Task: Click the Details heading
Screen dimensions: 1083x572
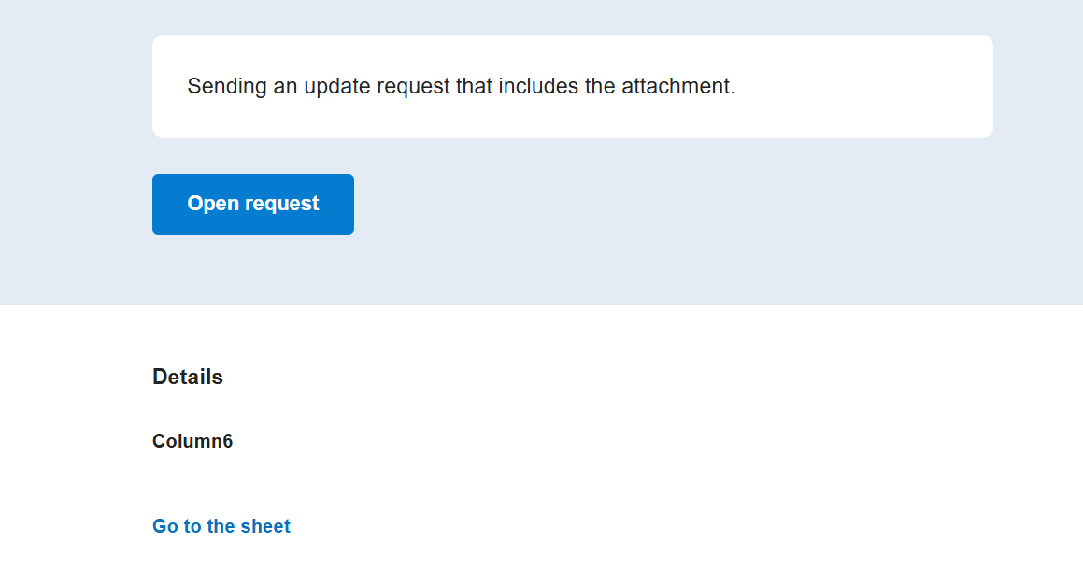Action: pyautogui.click(x=188, y=378)
